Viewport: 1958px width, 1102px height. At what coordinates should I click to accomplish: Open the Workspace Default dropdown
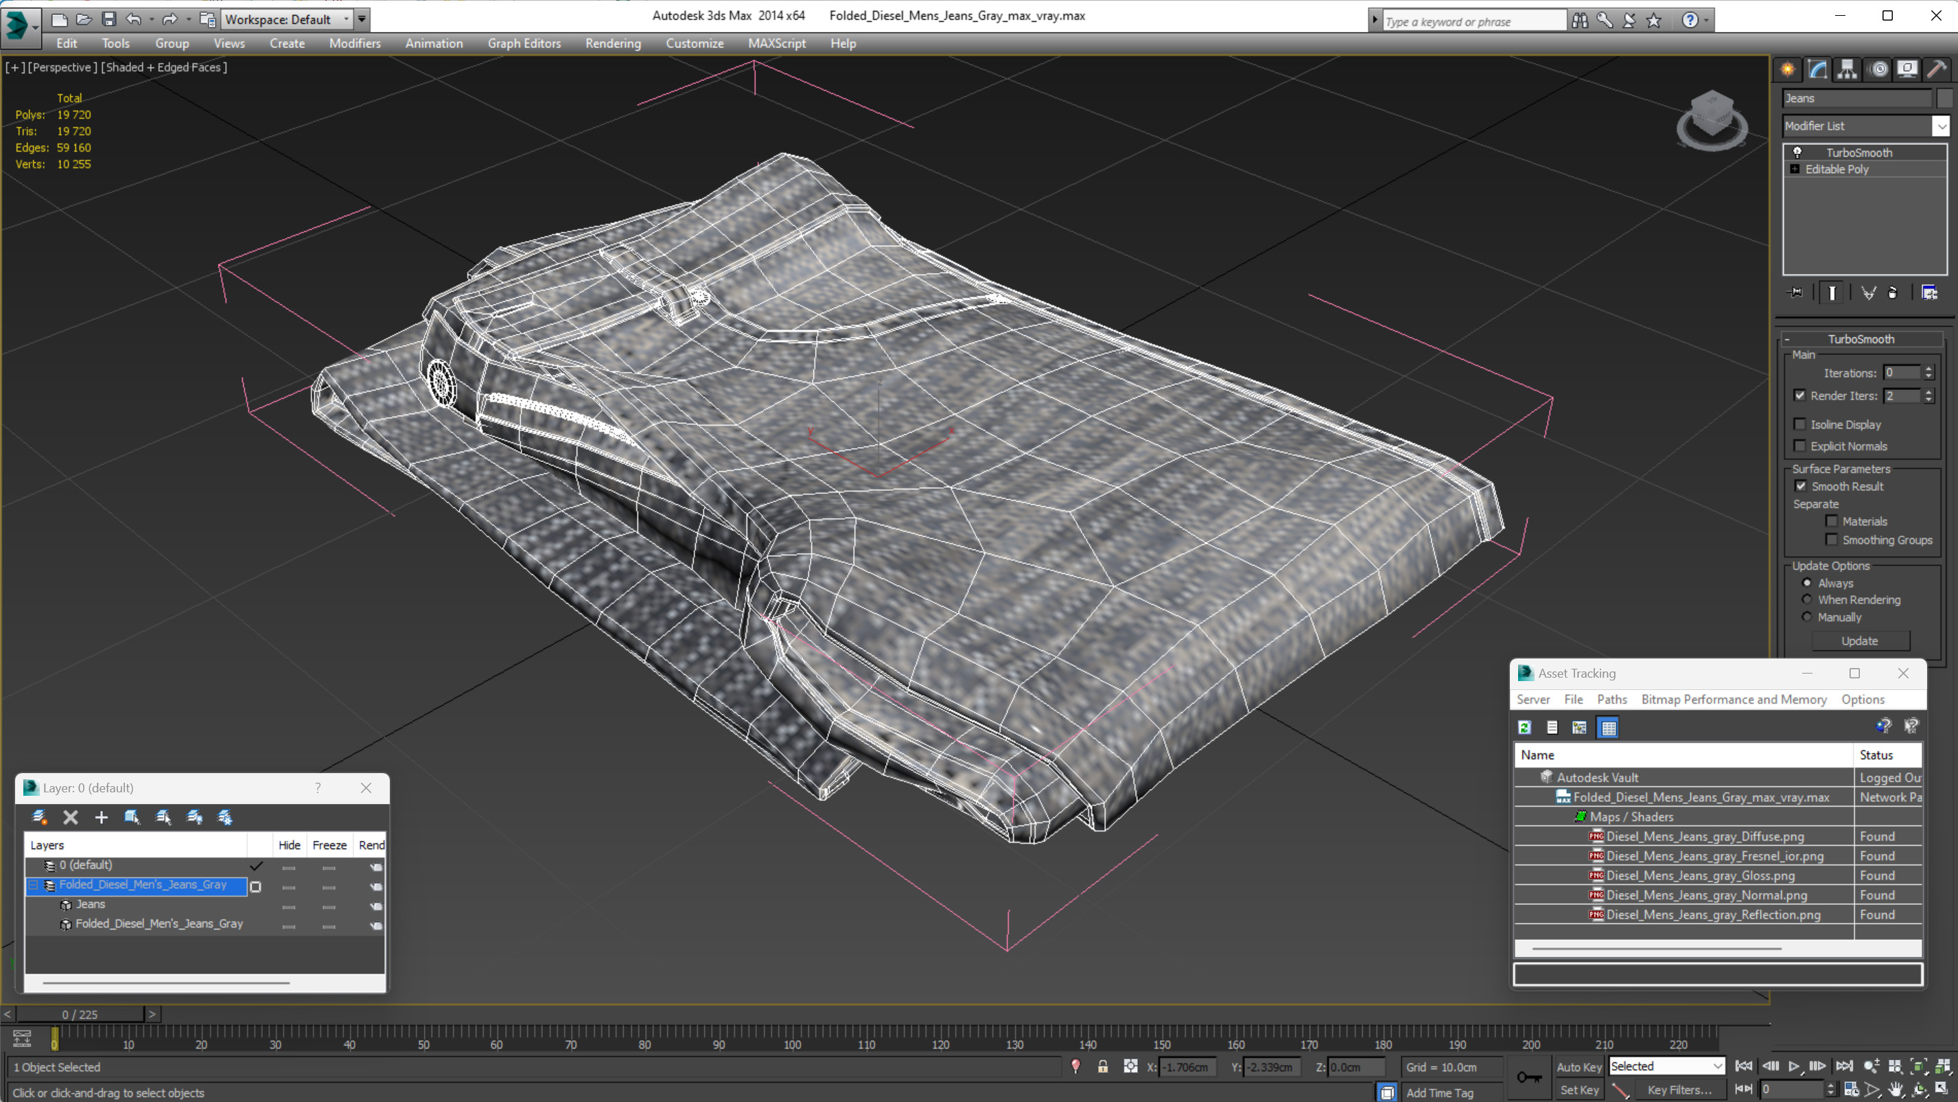click(x=346, y=19)
